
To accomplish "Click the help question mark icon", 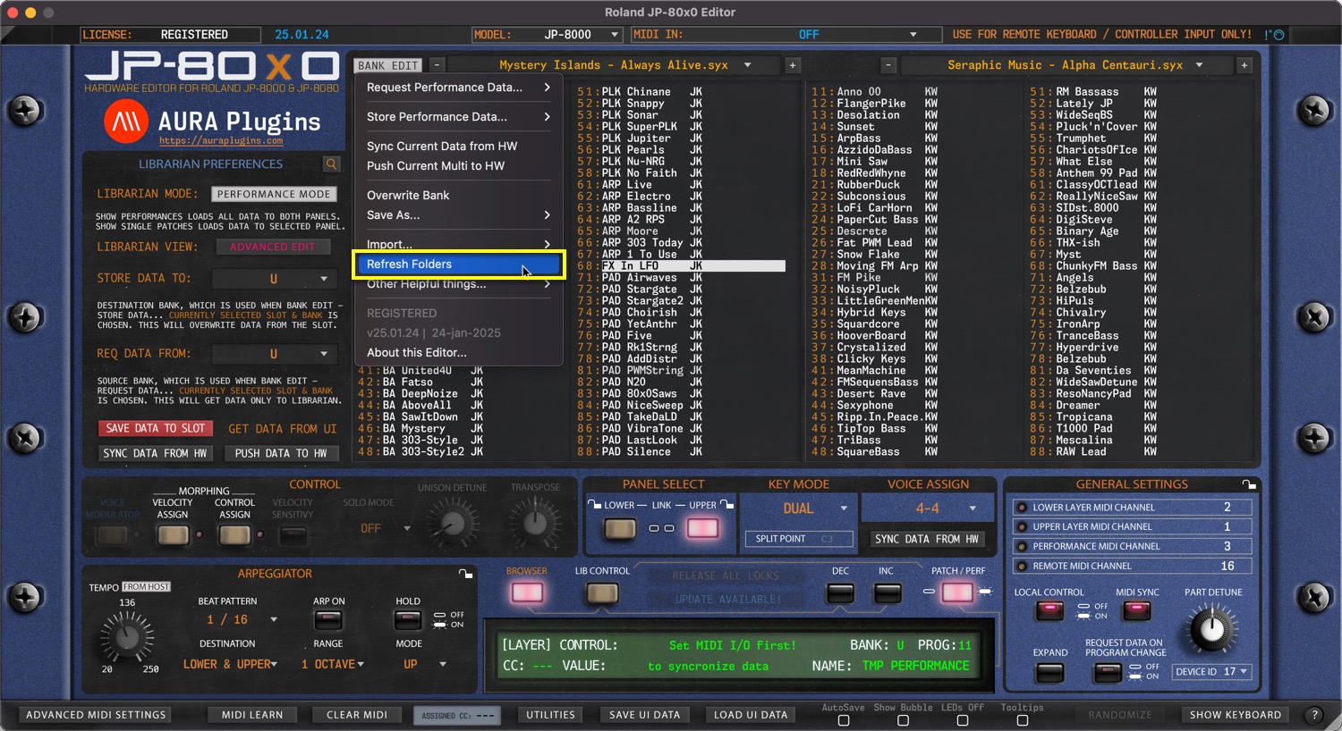I will [1313, 715].
